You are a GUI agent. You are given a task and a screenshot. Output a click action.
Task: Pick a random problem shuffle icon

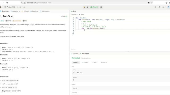pos(24,7)
